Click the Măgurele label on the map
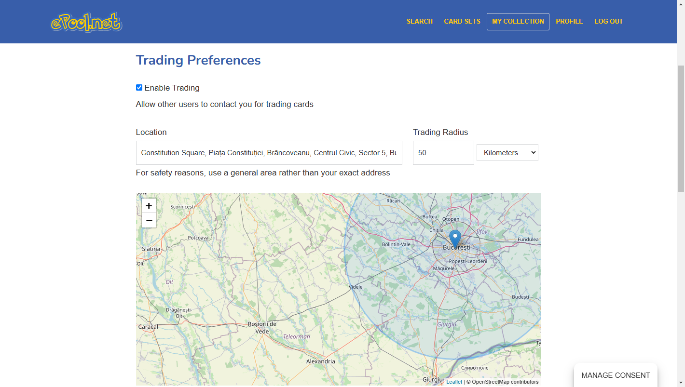The height and width of the screenshot is (387, 685). click(444, 268)
